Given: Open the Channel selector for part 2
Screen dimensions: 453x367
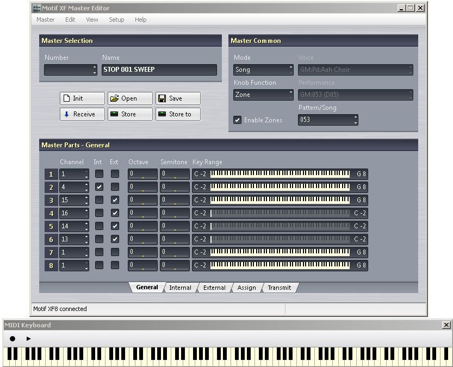Looking at the screenshot, I should 74,187.
